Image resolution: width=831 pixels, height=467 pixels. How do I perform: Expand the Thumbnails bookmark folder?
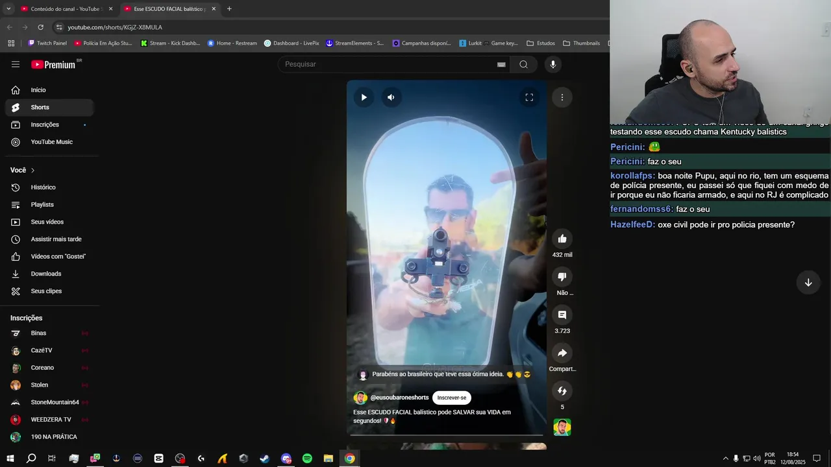[x=581, y=43]
